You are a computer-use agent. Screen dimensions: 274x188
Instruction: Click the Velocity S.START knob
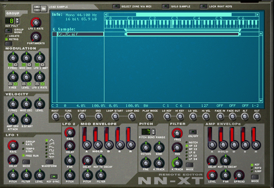click(26, 120)
